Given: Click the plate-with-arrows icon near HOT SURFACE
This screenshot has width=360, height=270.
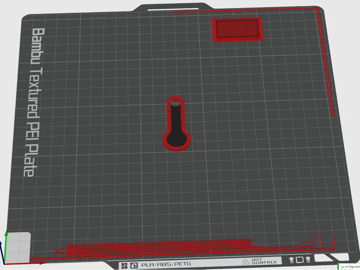Looking at the screenshot, I should pyautogui.click(x=300, y=260).
